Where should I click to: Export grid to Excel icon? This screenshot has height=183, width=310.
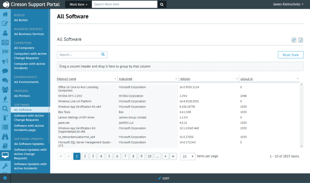pos(301,40)
